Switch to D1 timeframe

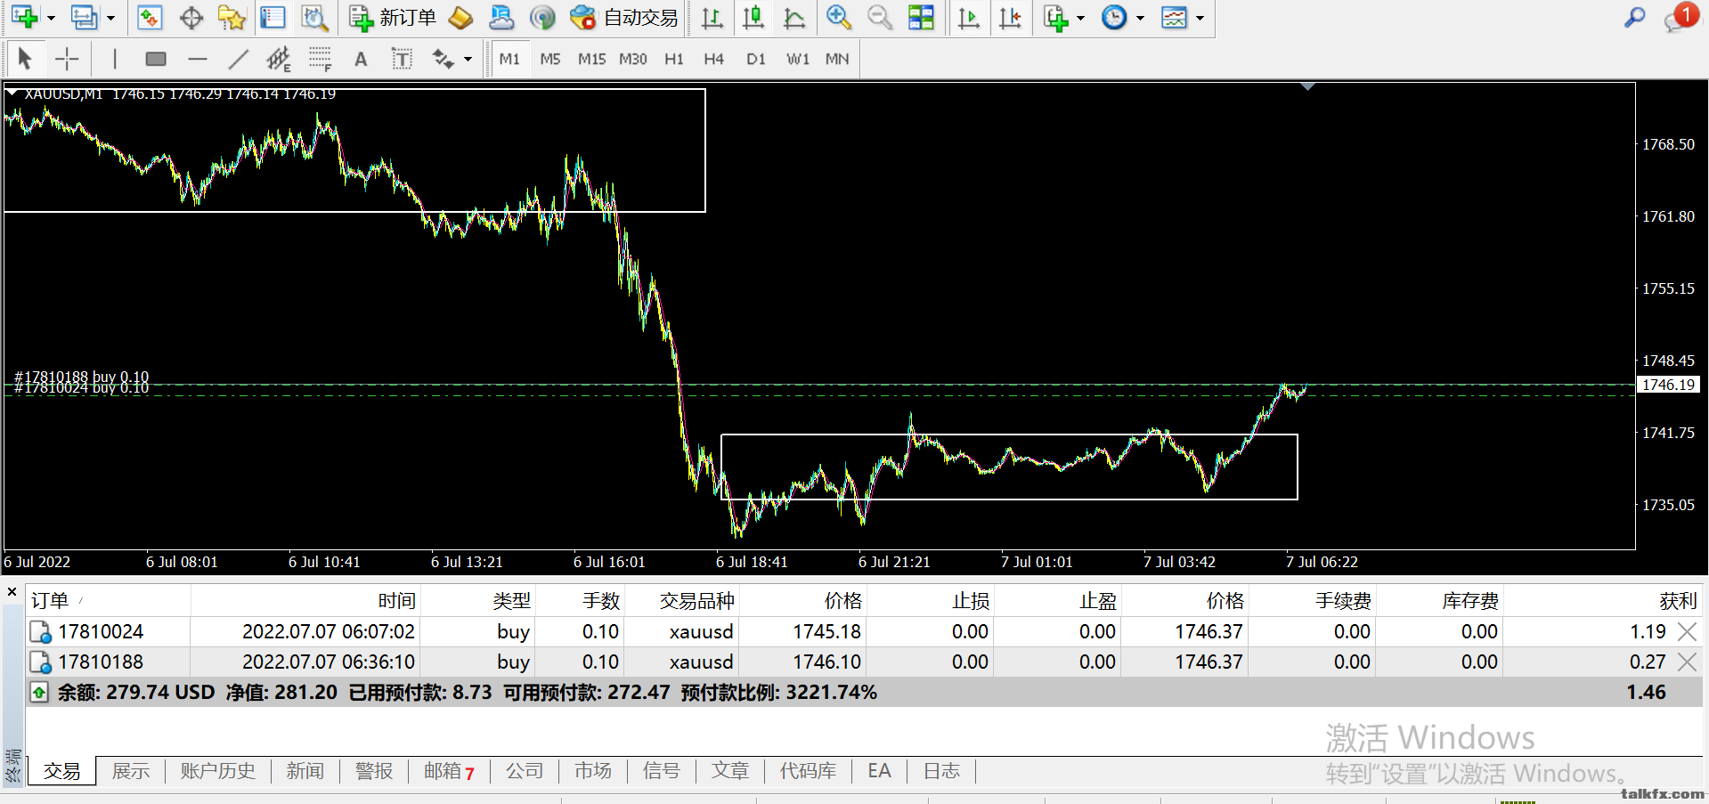(756, 59)
